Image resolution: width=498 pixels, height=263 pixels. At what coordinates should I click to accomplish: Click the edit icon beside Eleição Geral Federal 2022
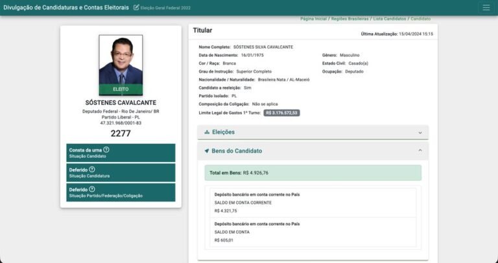(136, 8)
